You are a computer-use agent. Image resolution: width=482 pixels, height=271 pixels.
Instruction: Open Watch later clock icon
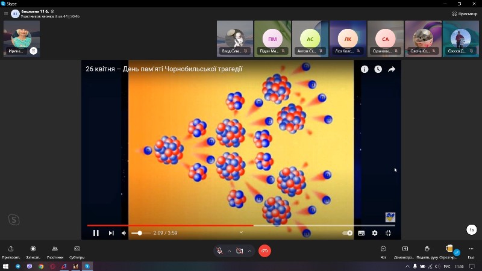coord(378,69)
